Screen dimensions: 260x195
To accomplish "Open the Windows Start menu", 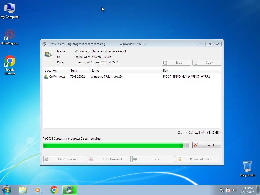I will pos(7,190).
